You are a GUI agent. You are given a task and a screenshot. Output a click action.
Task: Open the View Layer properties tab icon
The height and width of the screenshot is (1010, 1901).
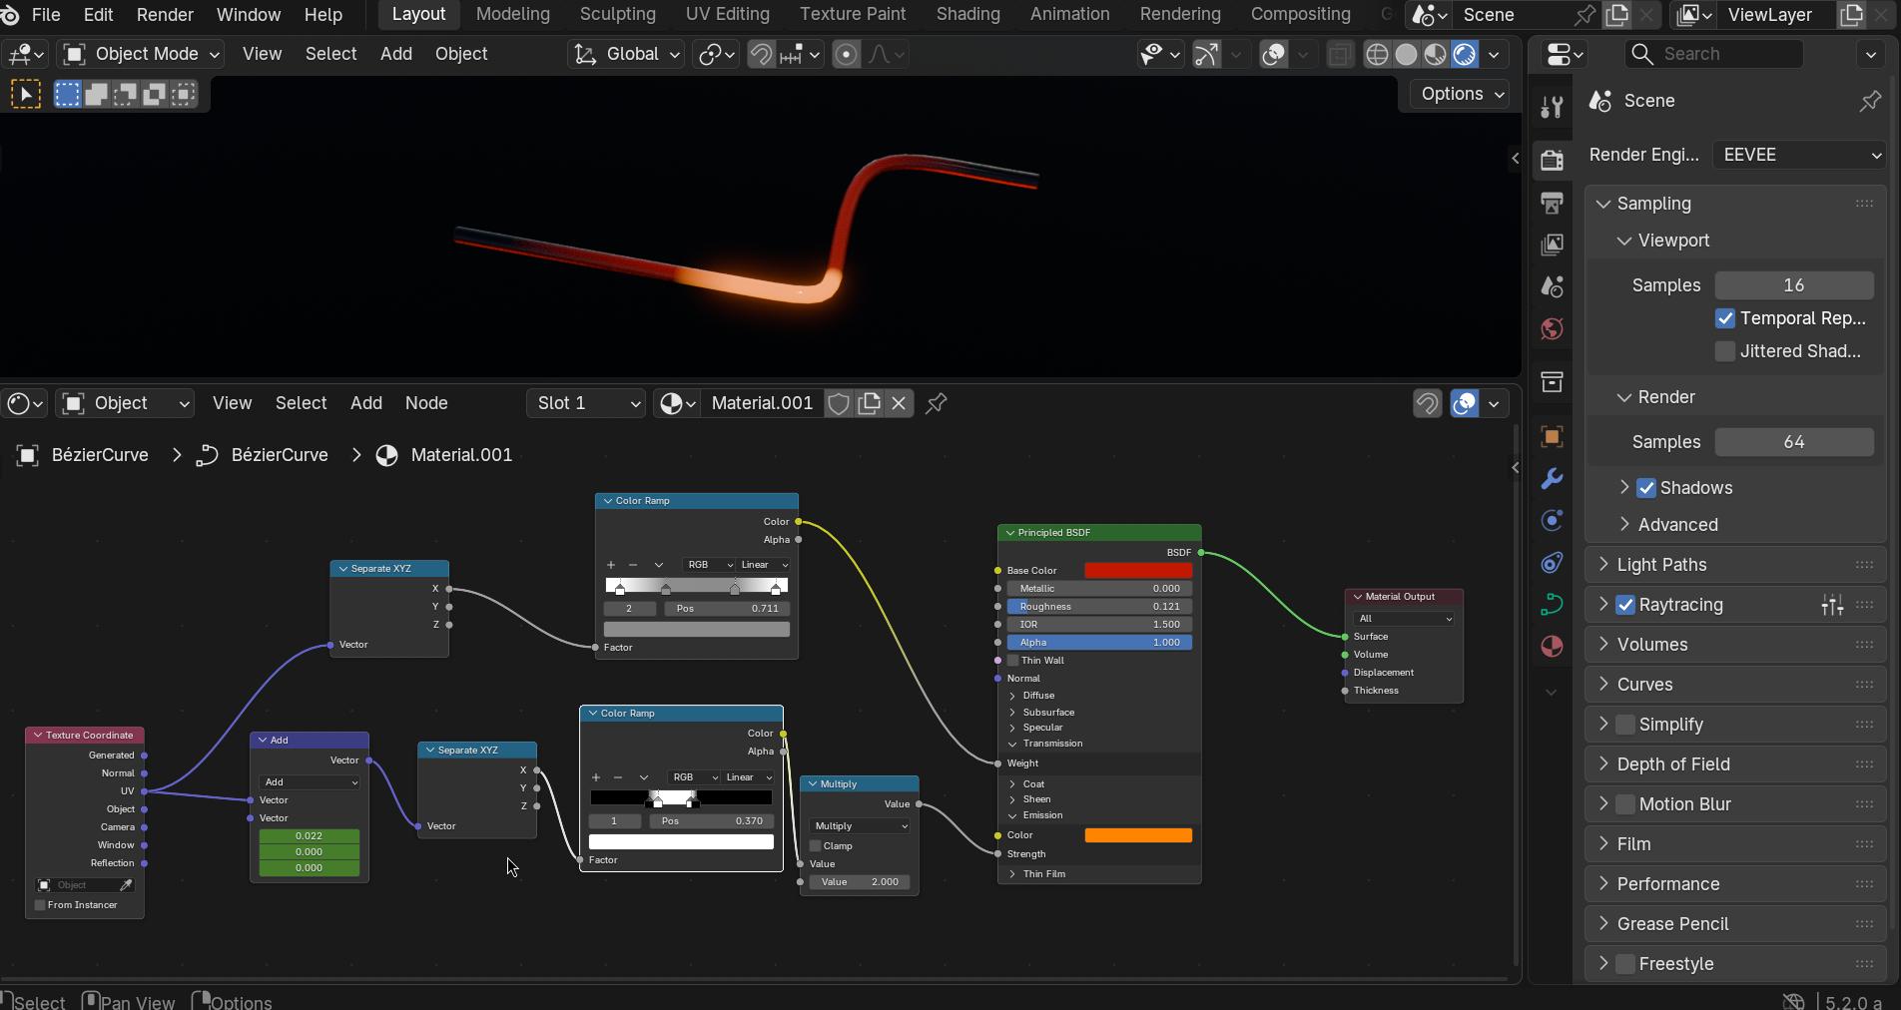coord(1552,245)
